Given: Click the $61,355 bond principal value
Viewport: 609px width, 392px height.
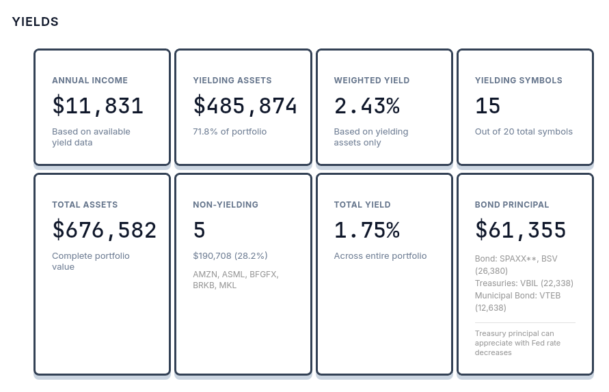Looking at the screenshot, I should (x=521, y=230).
